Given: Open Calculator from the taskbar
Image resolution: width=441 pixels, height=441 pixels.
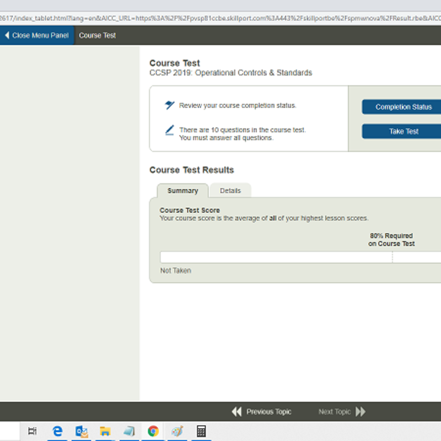Looking at the screenshot, I should pyautogui.click(x=201, y=431).
